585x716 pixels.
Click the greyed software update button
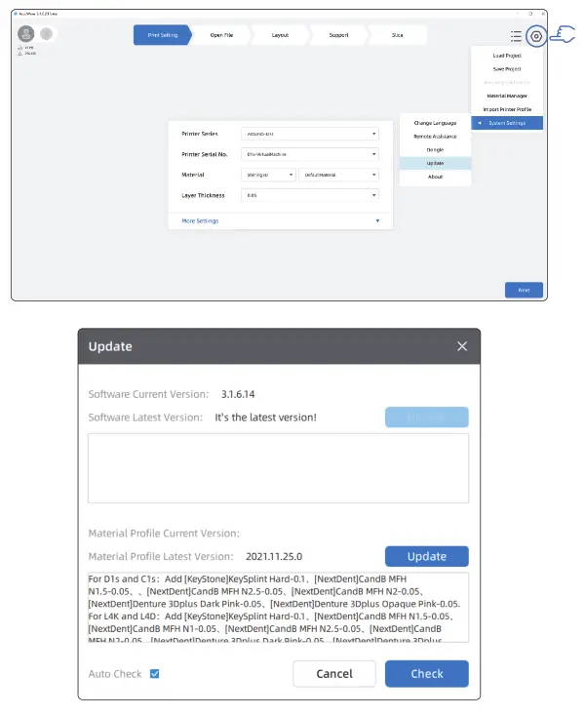tap(427, 417)
